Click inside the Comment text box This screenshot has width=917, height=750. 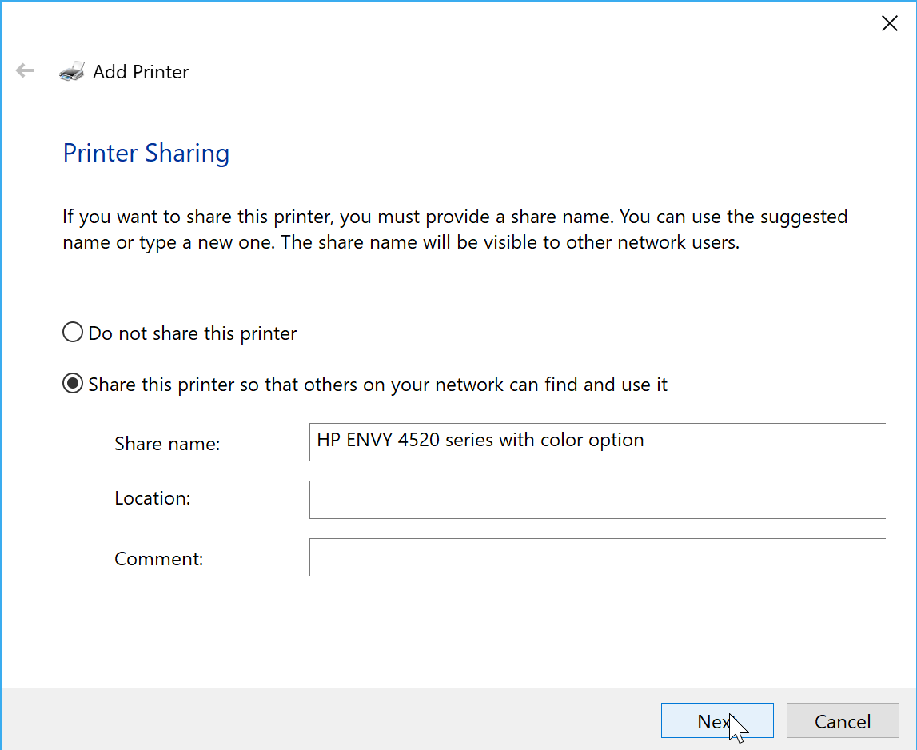(x=597, y=557)
